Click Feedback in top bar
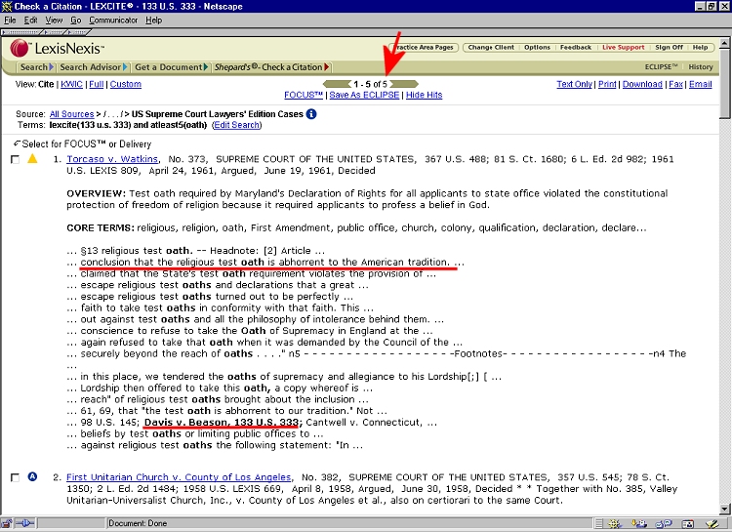The width and height of the screenshot is (732, 532). pos(576,48)
